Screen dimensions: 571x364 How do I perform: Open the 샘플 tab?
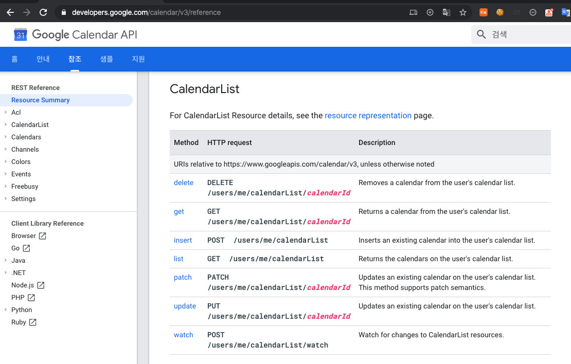(106, 59)
